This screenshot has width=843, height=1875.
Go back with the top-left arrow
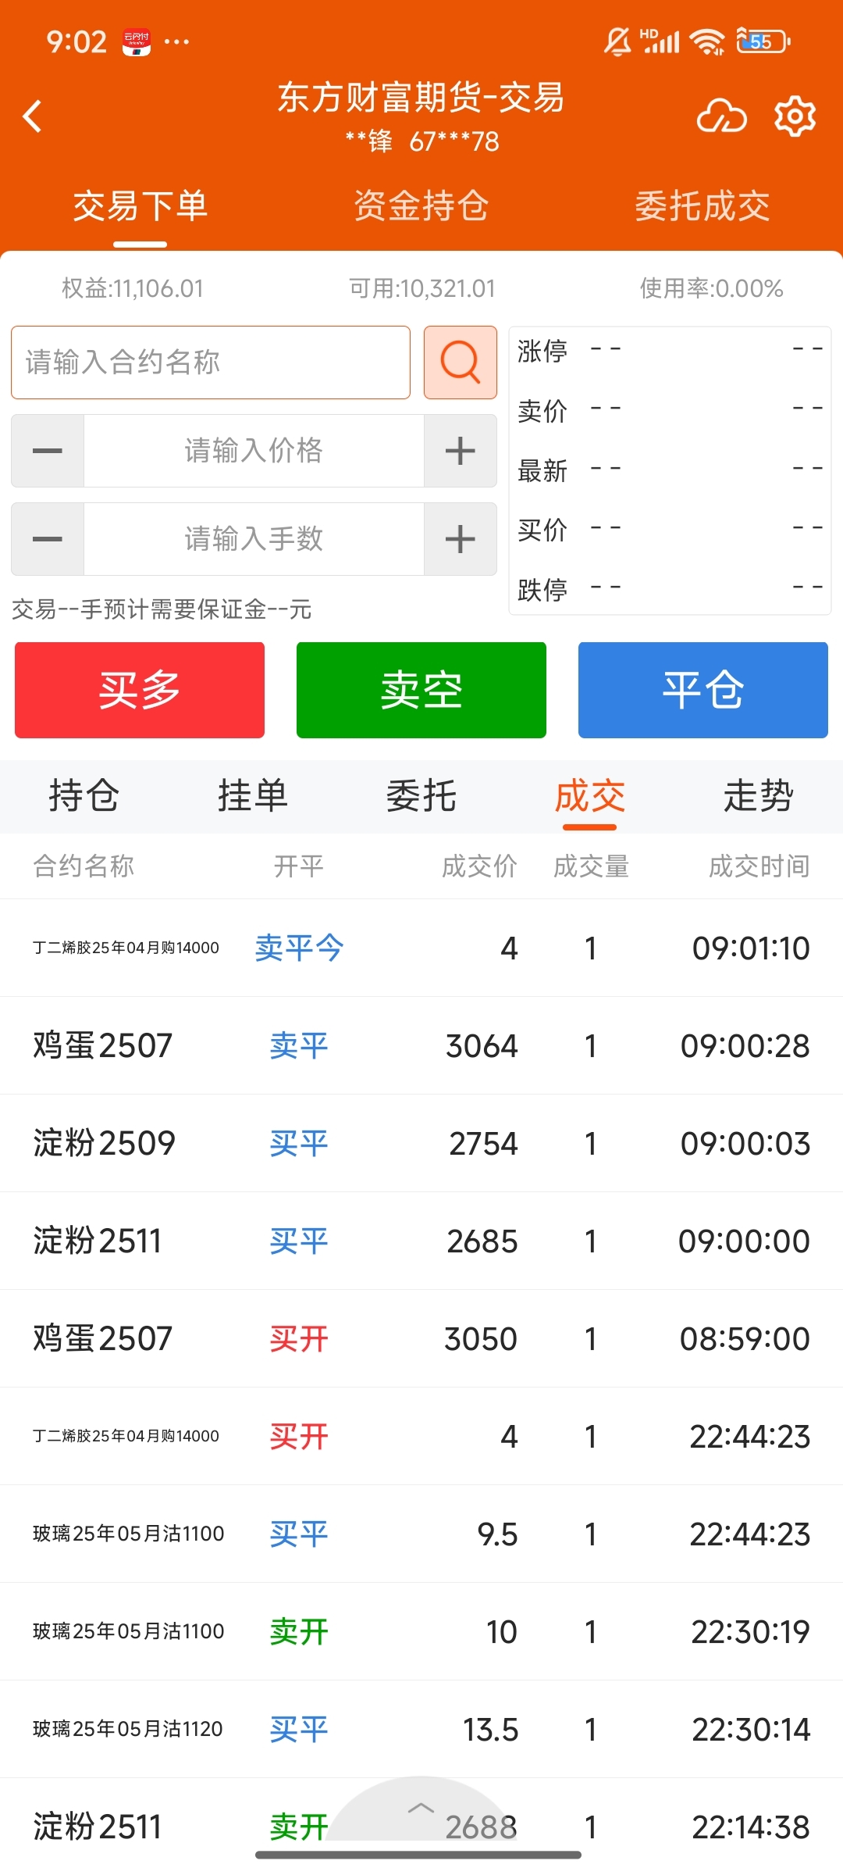click(x=33, y=116)
